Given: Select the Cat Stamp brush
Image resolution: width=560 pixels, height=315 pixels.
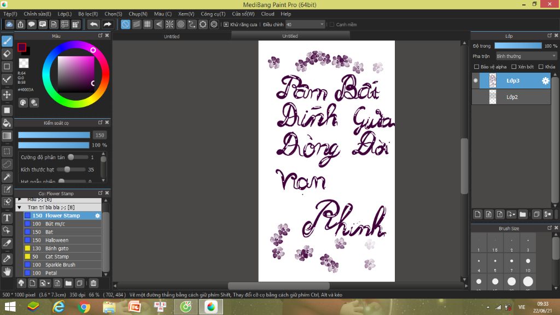Looking at the screenshot, I should 62,257.
